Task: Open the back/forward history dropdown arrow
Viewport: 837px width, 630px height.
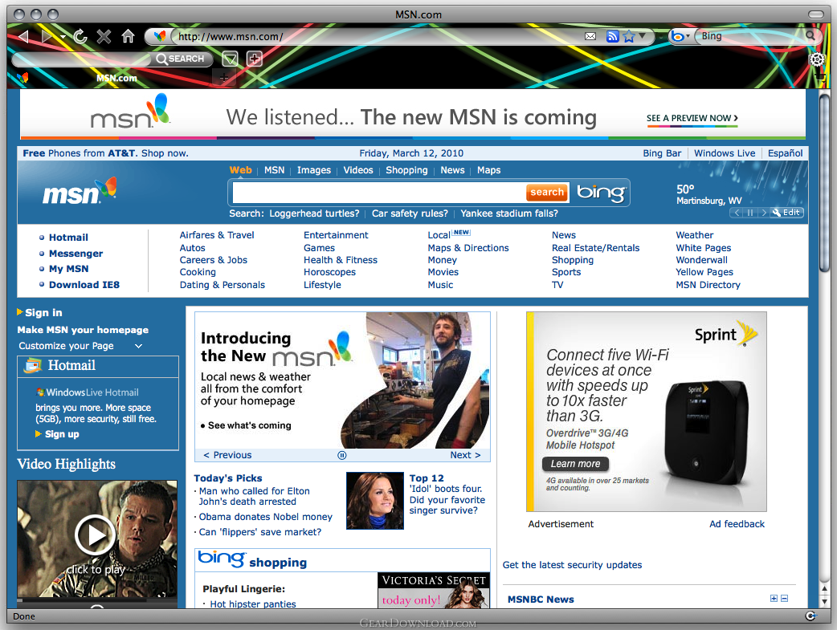Action: [63, 37]
